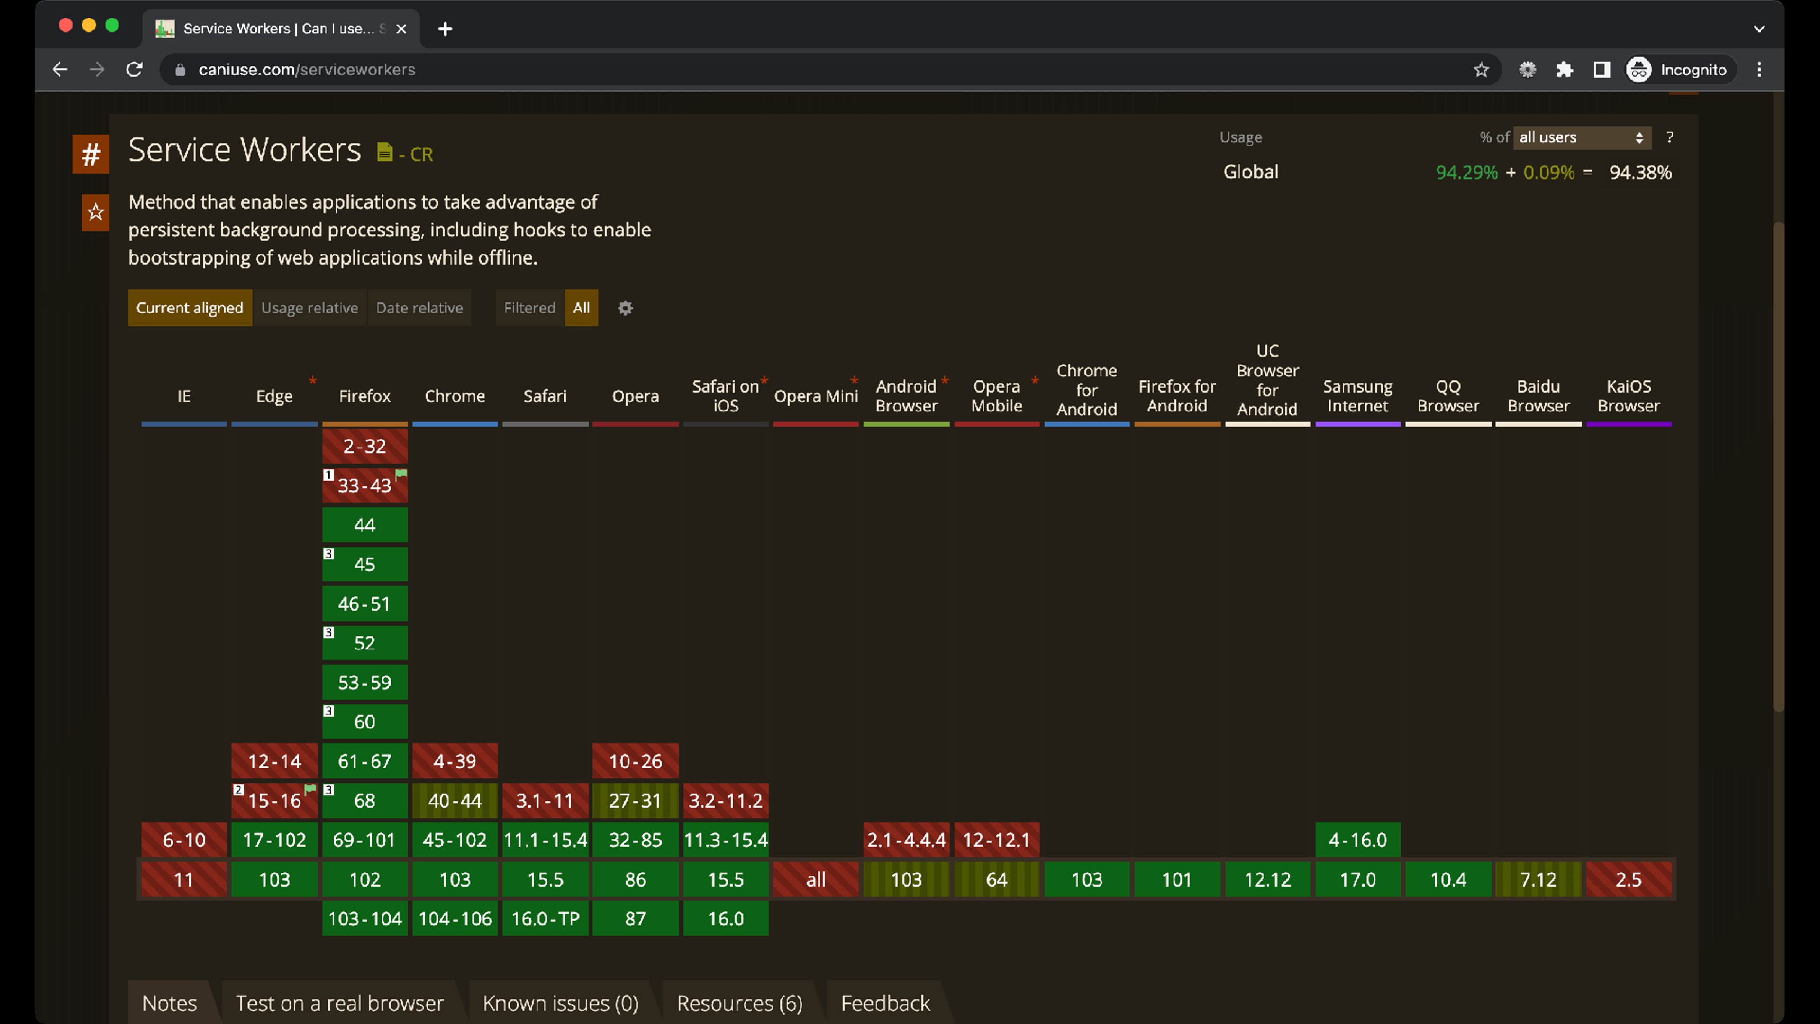Viewport: 1820px width, 1024px height.
Task: Bookmark this page with the address bar star
Action: [1481, 69]
